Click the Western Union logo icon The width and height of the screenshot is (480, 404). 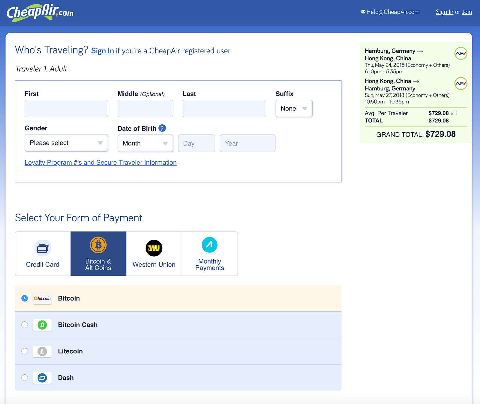pyautogui.click(x=154, y=248)
